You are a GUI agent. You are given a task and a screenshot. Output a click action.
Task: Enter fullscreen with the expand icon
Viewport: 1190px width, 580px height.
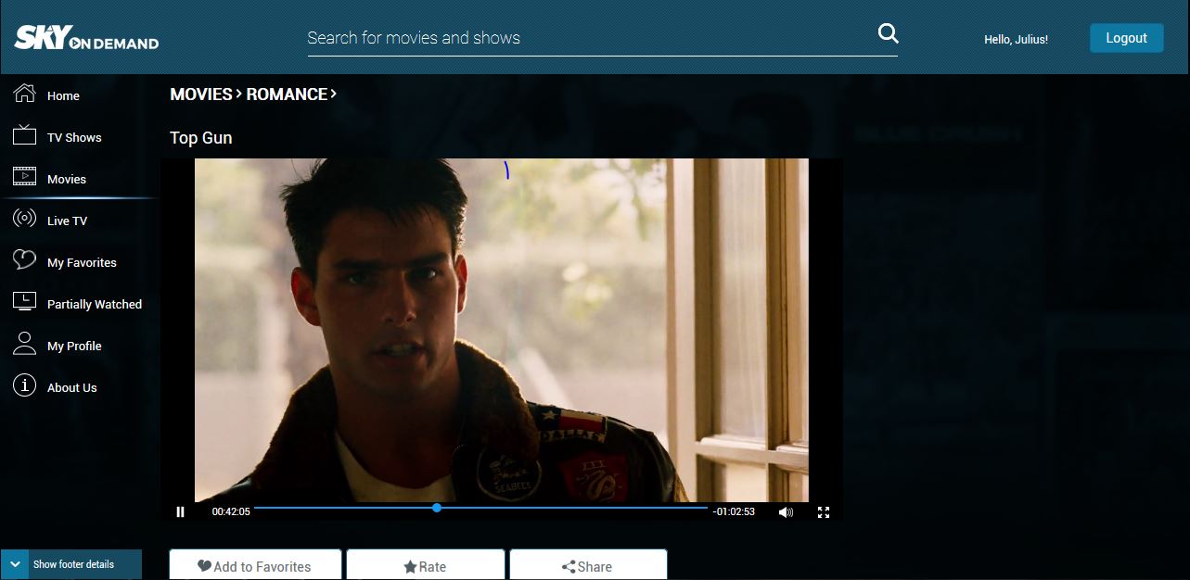click(824, 511)
